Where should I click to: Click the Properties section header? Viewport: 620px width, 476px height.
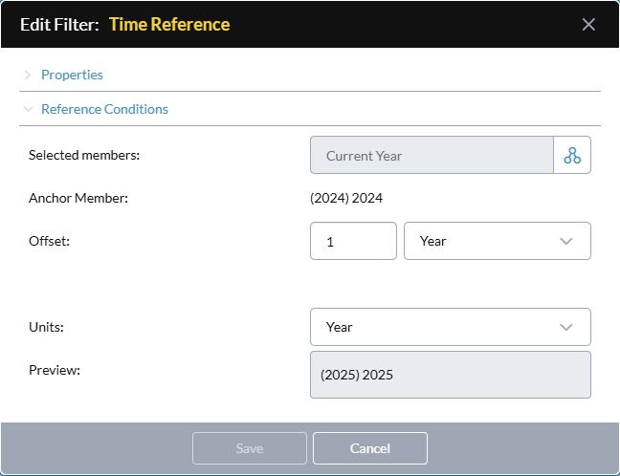[x=72, y=75]
